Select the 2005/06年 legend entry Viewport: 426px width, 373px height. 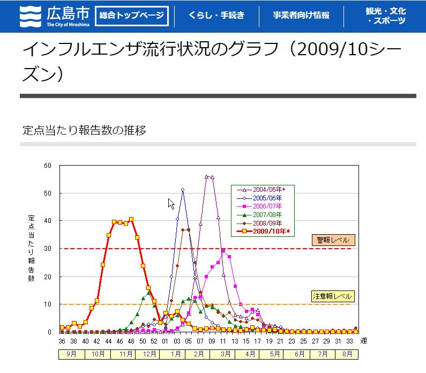pyautogui.click(x=259, y=198)
